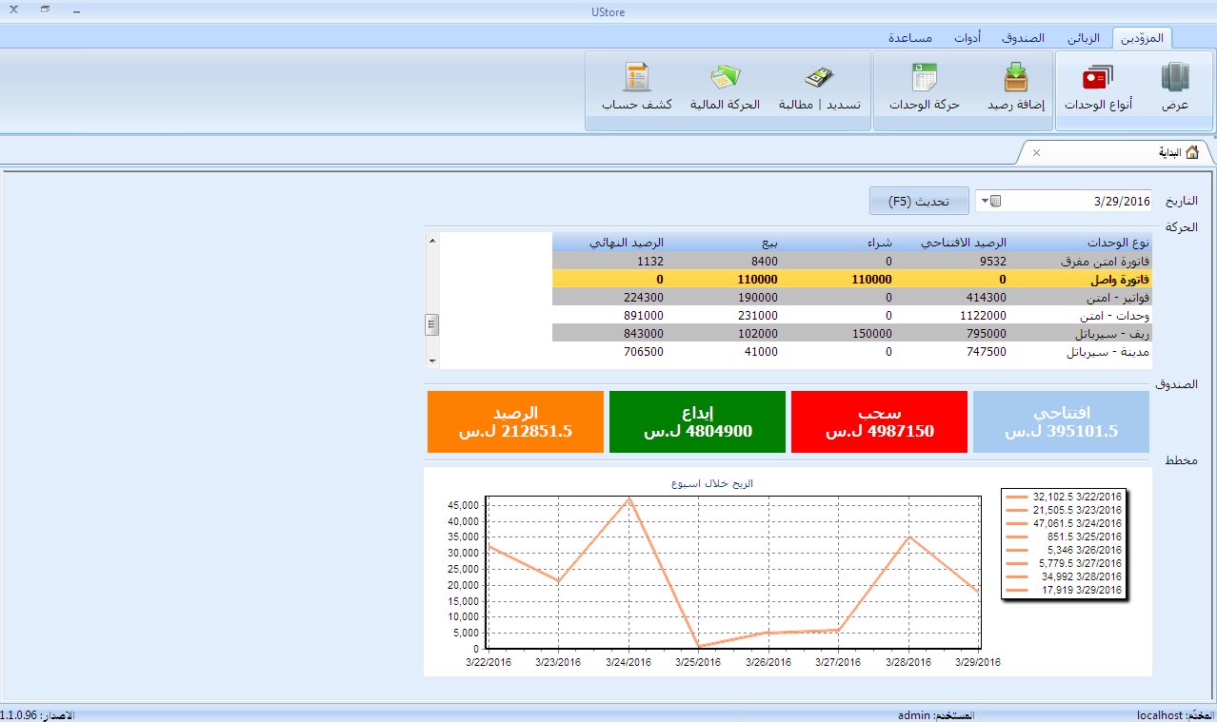Click the window restore button
1217x722 pixels.
45,9
